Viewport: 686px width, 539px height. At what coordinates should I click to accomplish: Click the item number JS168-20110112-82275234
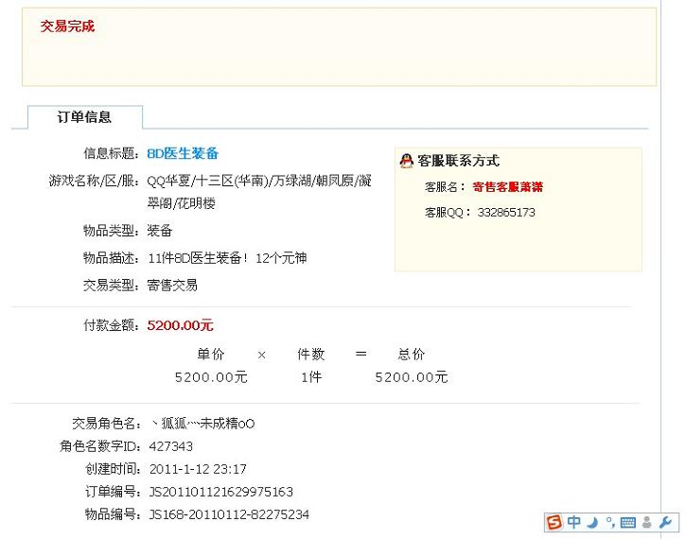coord(229,514)
